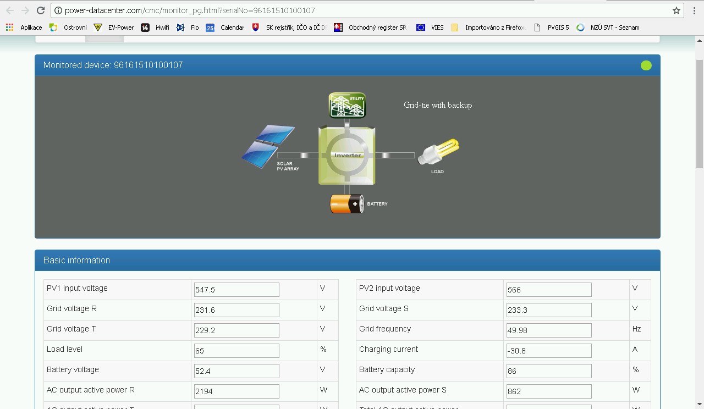This screenshot has height=409, width=704.
Task: Click the Grid voltage T value field
Action: pos(237,330)
